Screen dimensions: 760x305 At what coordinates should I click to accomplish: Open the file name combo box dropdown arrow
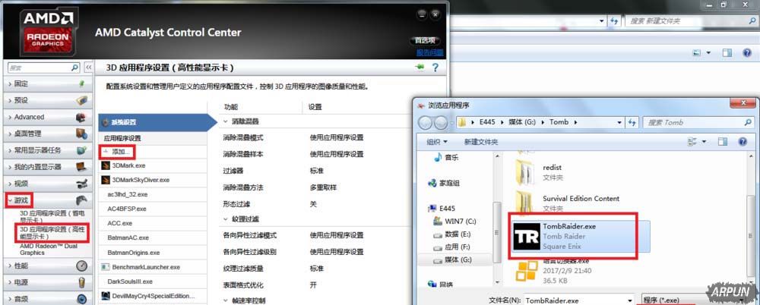point(629,300)
